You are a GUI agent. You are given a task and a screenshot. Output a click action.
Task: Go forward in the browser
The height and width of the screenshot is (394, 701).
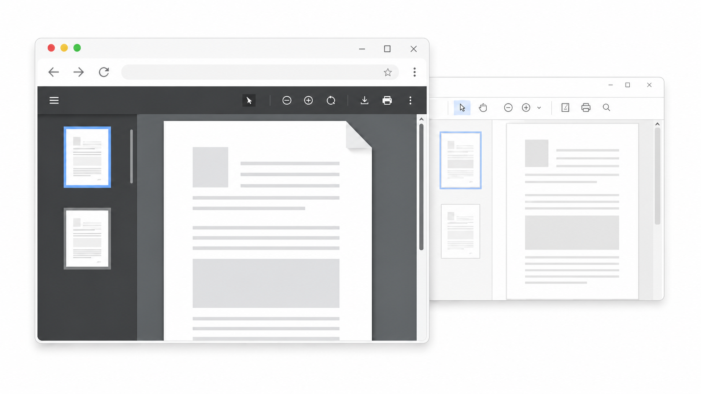[78, 72]
